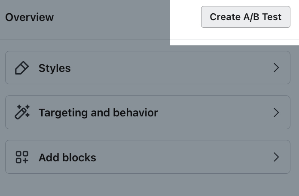Click the "Styles" text label
299x196 pixels.
point(55,68)
